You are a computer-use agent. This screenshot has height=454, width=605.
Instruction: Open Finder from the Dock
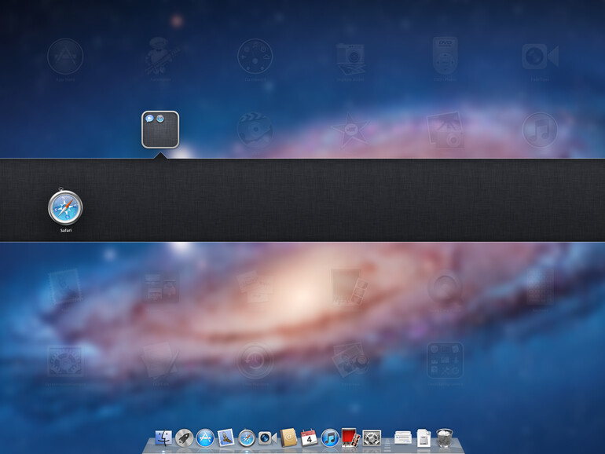(x=163, y=438)
